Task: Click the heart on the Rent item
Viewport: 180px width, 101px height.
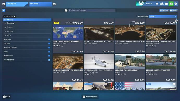Action: click(174, 84)
